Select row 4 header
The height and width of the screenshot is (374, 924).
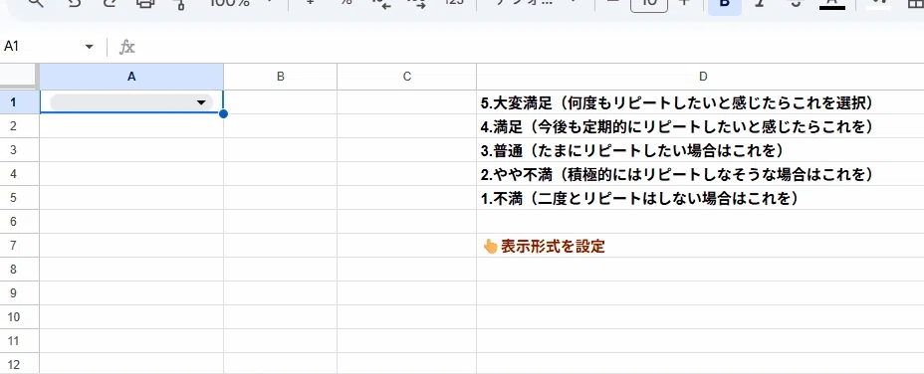point(20,174)
